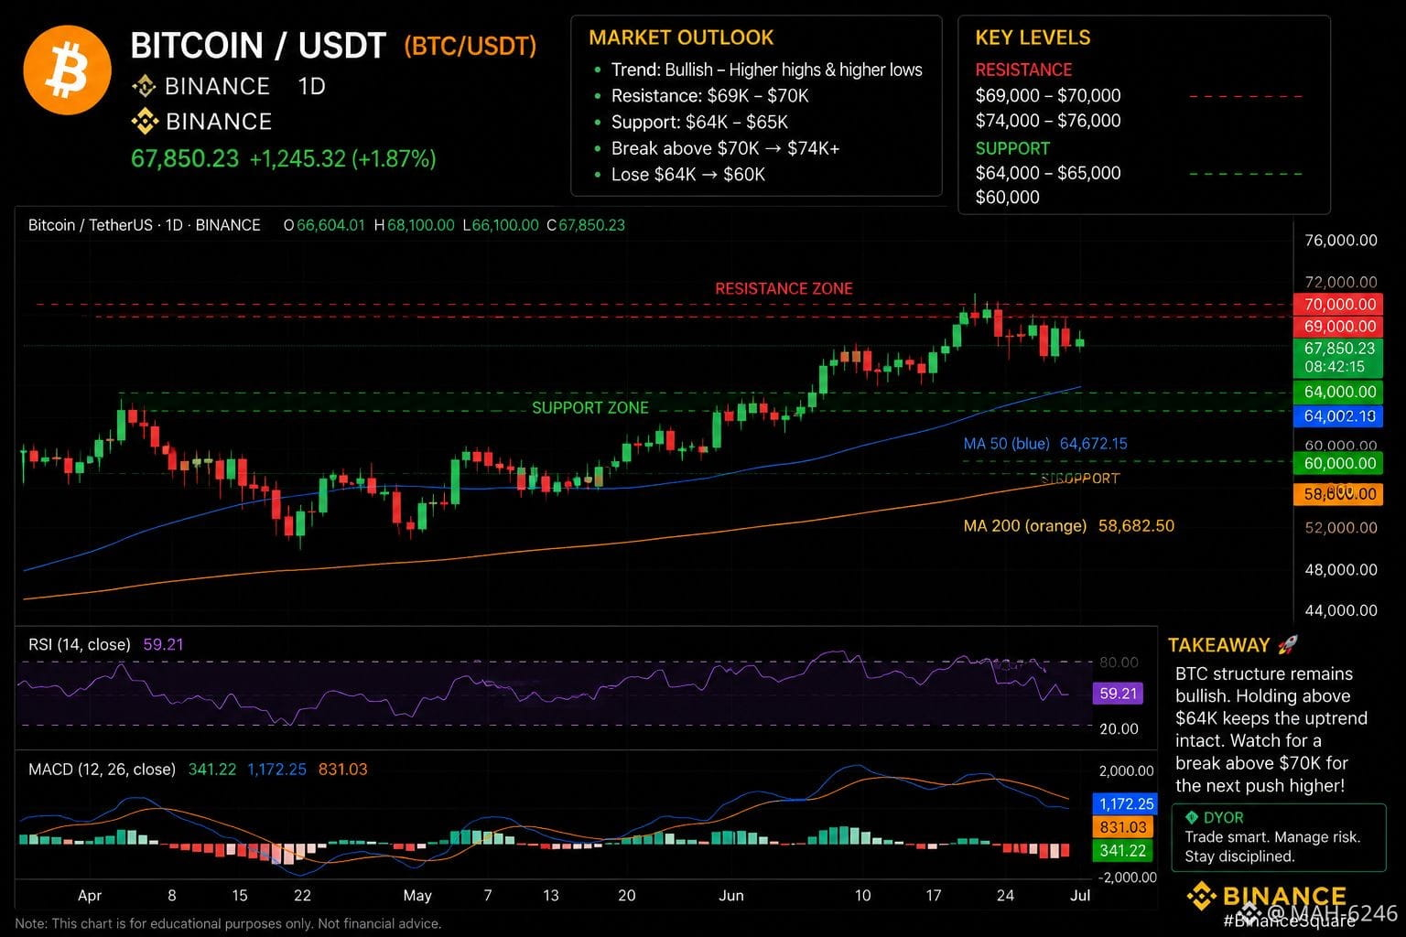The height and width of the screenshot is (937, 1406).
Task: Click the $60,000 level in Key Levels
Action: (1007, 197)
